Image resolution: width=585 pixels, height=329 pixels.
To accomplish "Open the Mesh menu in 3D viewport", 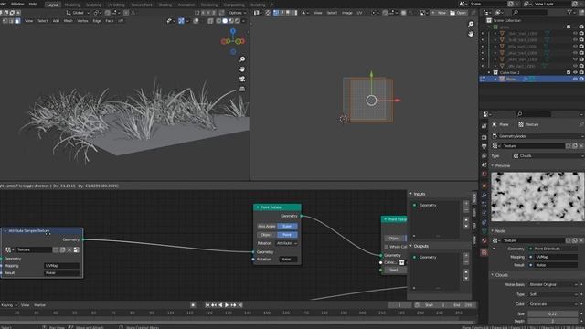I will coord(69,21).
